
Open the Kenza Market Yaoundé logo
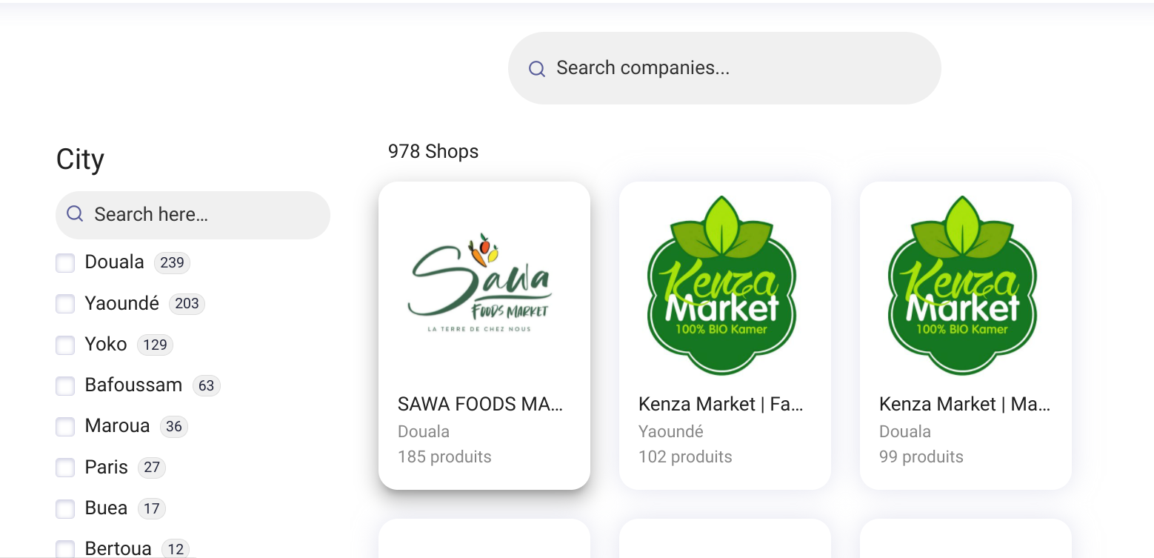[x=722, y=285]
